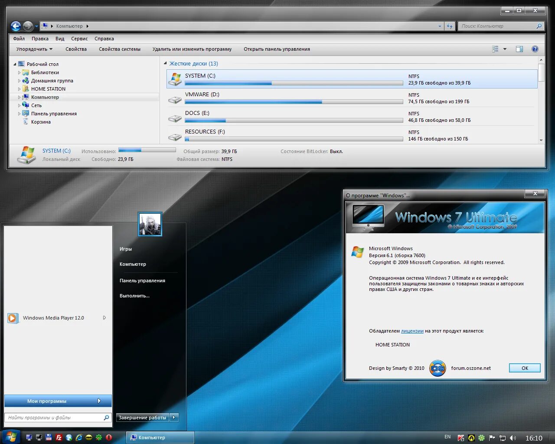The height and width of the screenshot is (444, 555).
Task: Click the Back navigation arrow in Explorer
Action: tap(16, 26)
